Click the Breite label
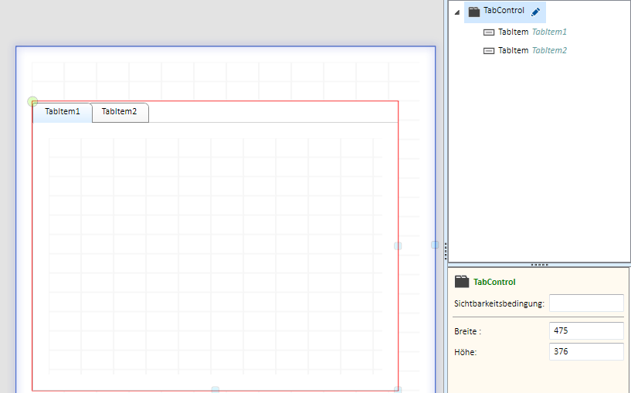The image size is (631, 393). click(x=467, y=331)
